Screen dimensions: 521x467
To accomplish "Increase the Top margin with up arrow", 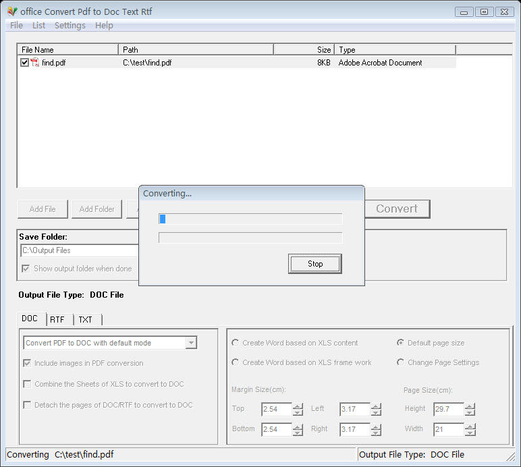I will tap(298, 406).
